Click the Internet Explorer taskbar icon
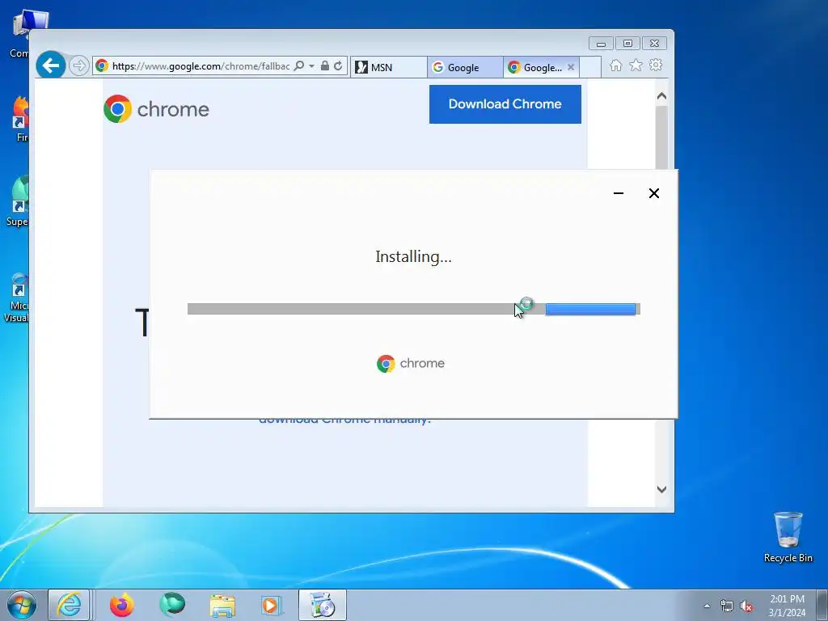The height and width of the screenshot is (621, 828). pyautogui.click(x=70, y=605)
